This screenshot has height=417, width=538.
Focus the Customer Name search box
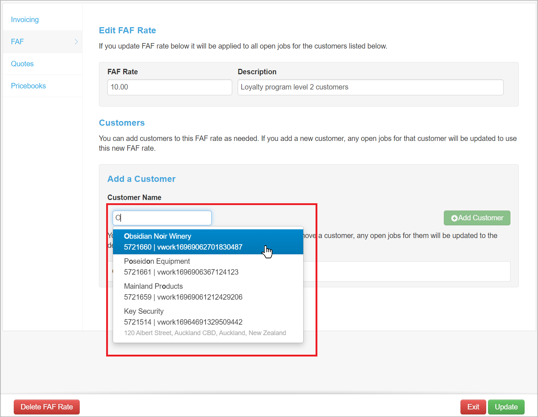162,218
